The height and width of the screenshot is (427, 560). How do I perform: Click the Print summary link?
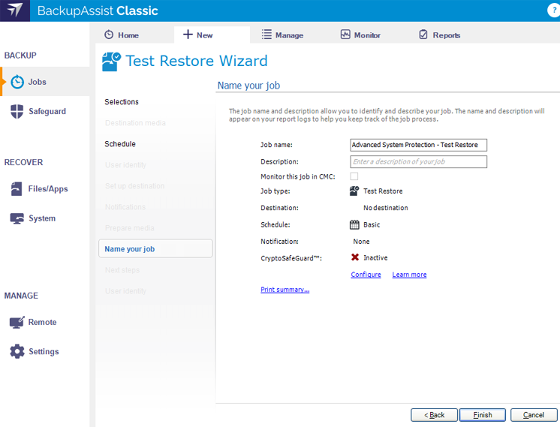click(x=285, y=290)
